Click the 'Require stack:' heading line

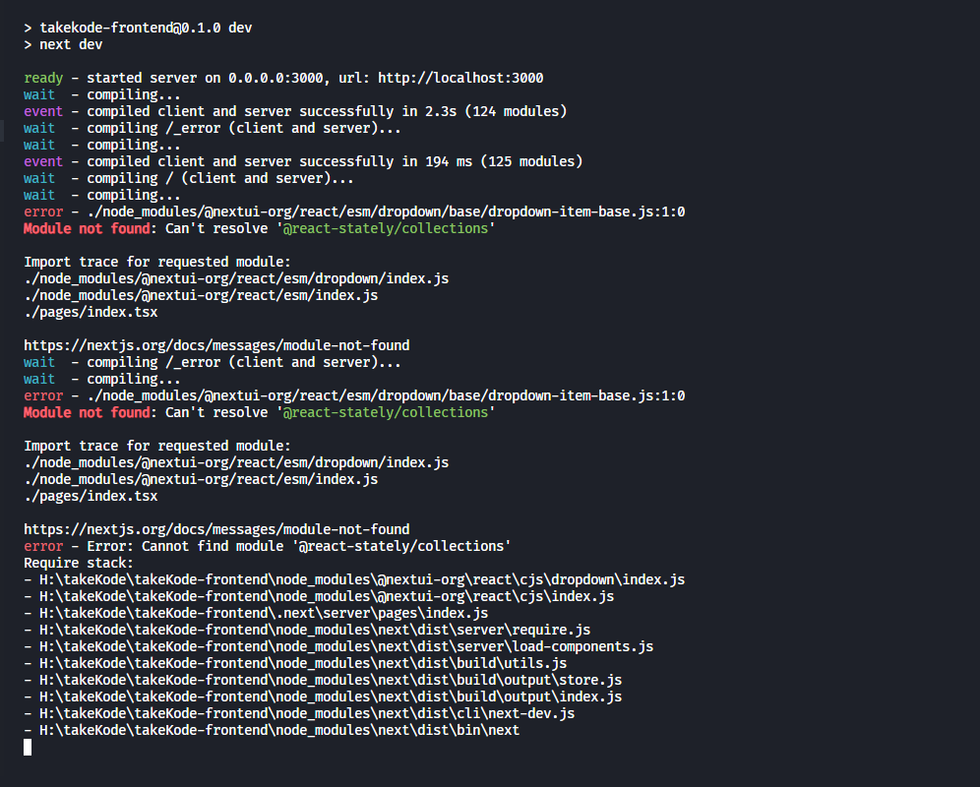click(79, 563)
